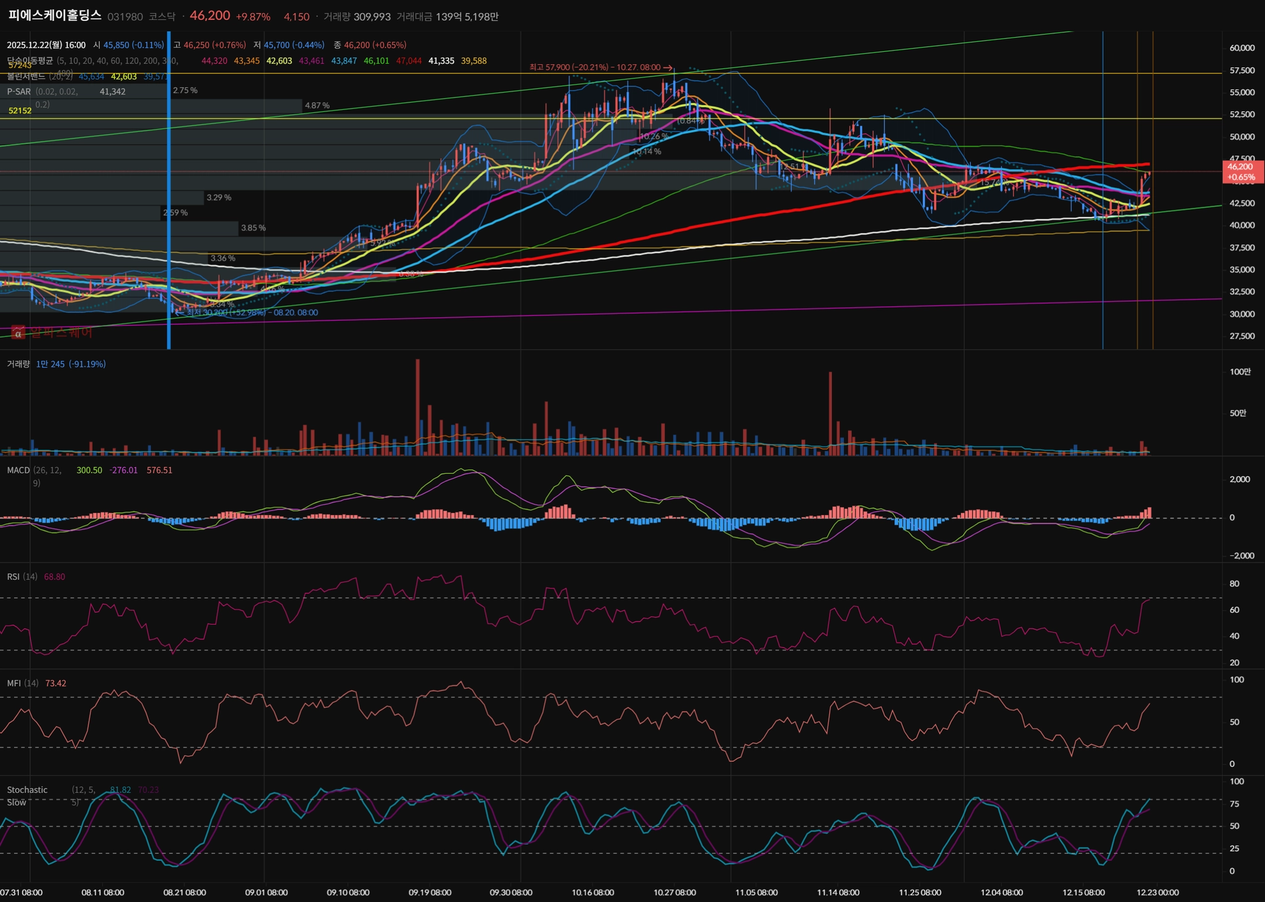Click the yellow 52152 horizontal line label

click(x=20, y=111)
